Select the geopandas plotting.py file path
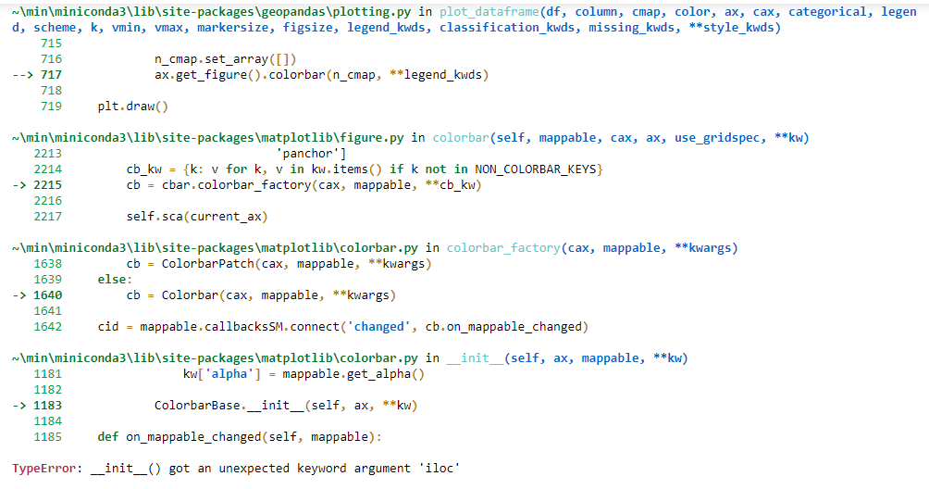Screen dimensions: 929x489 coord(212,12)
